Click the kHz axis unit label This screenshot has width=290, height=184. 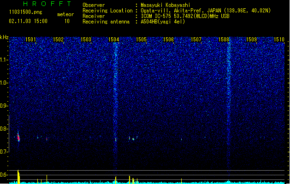click(4, 37)
